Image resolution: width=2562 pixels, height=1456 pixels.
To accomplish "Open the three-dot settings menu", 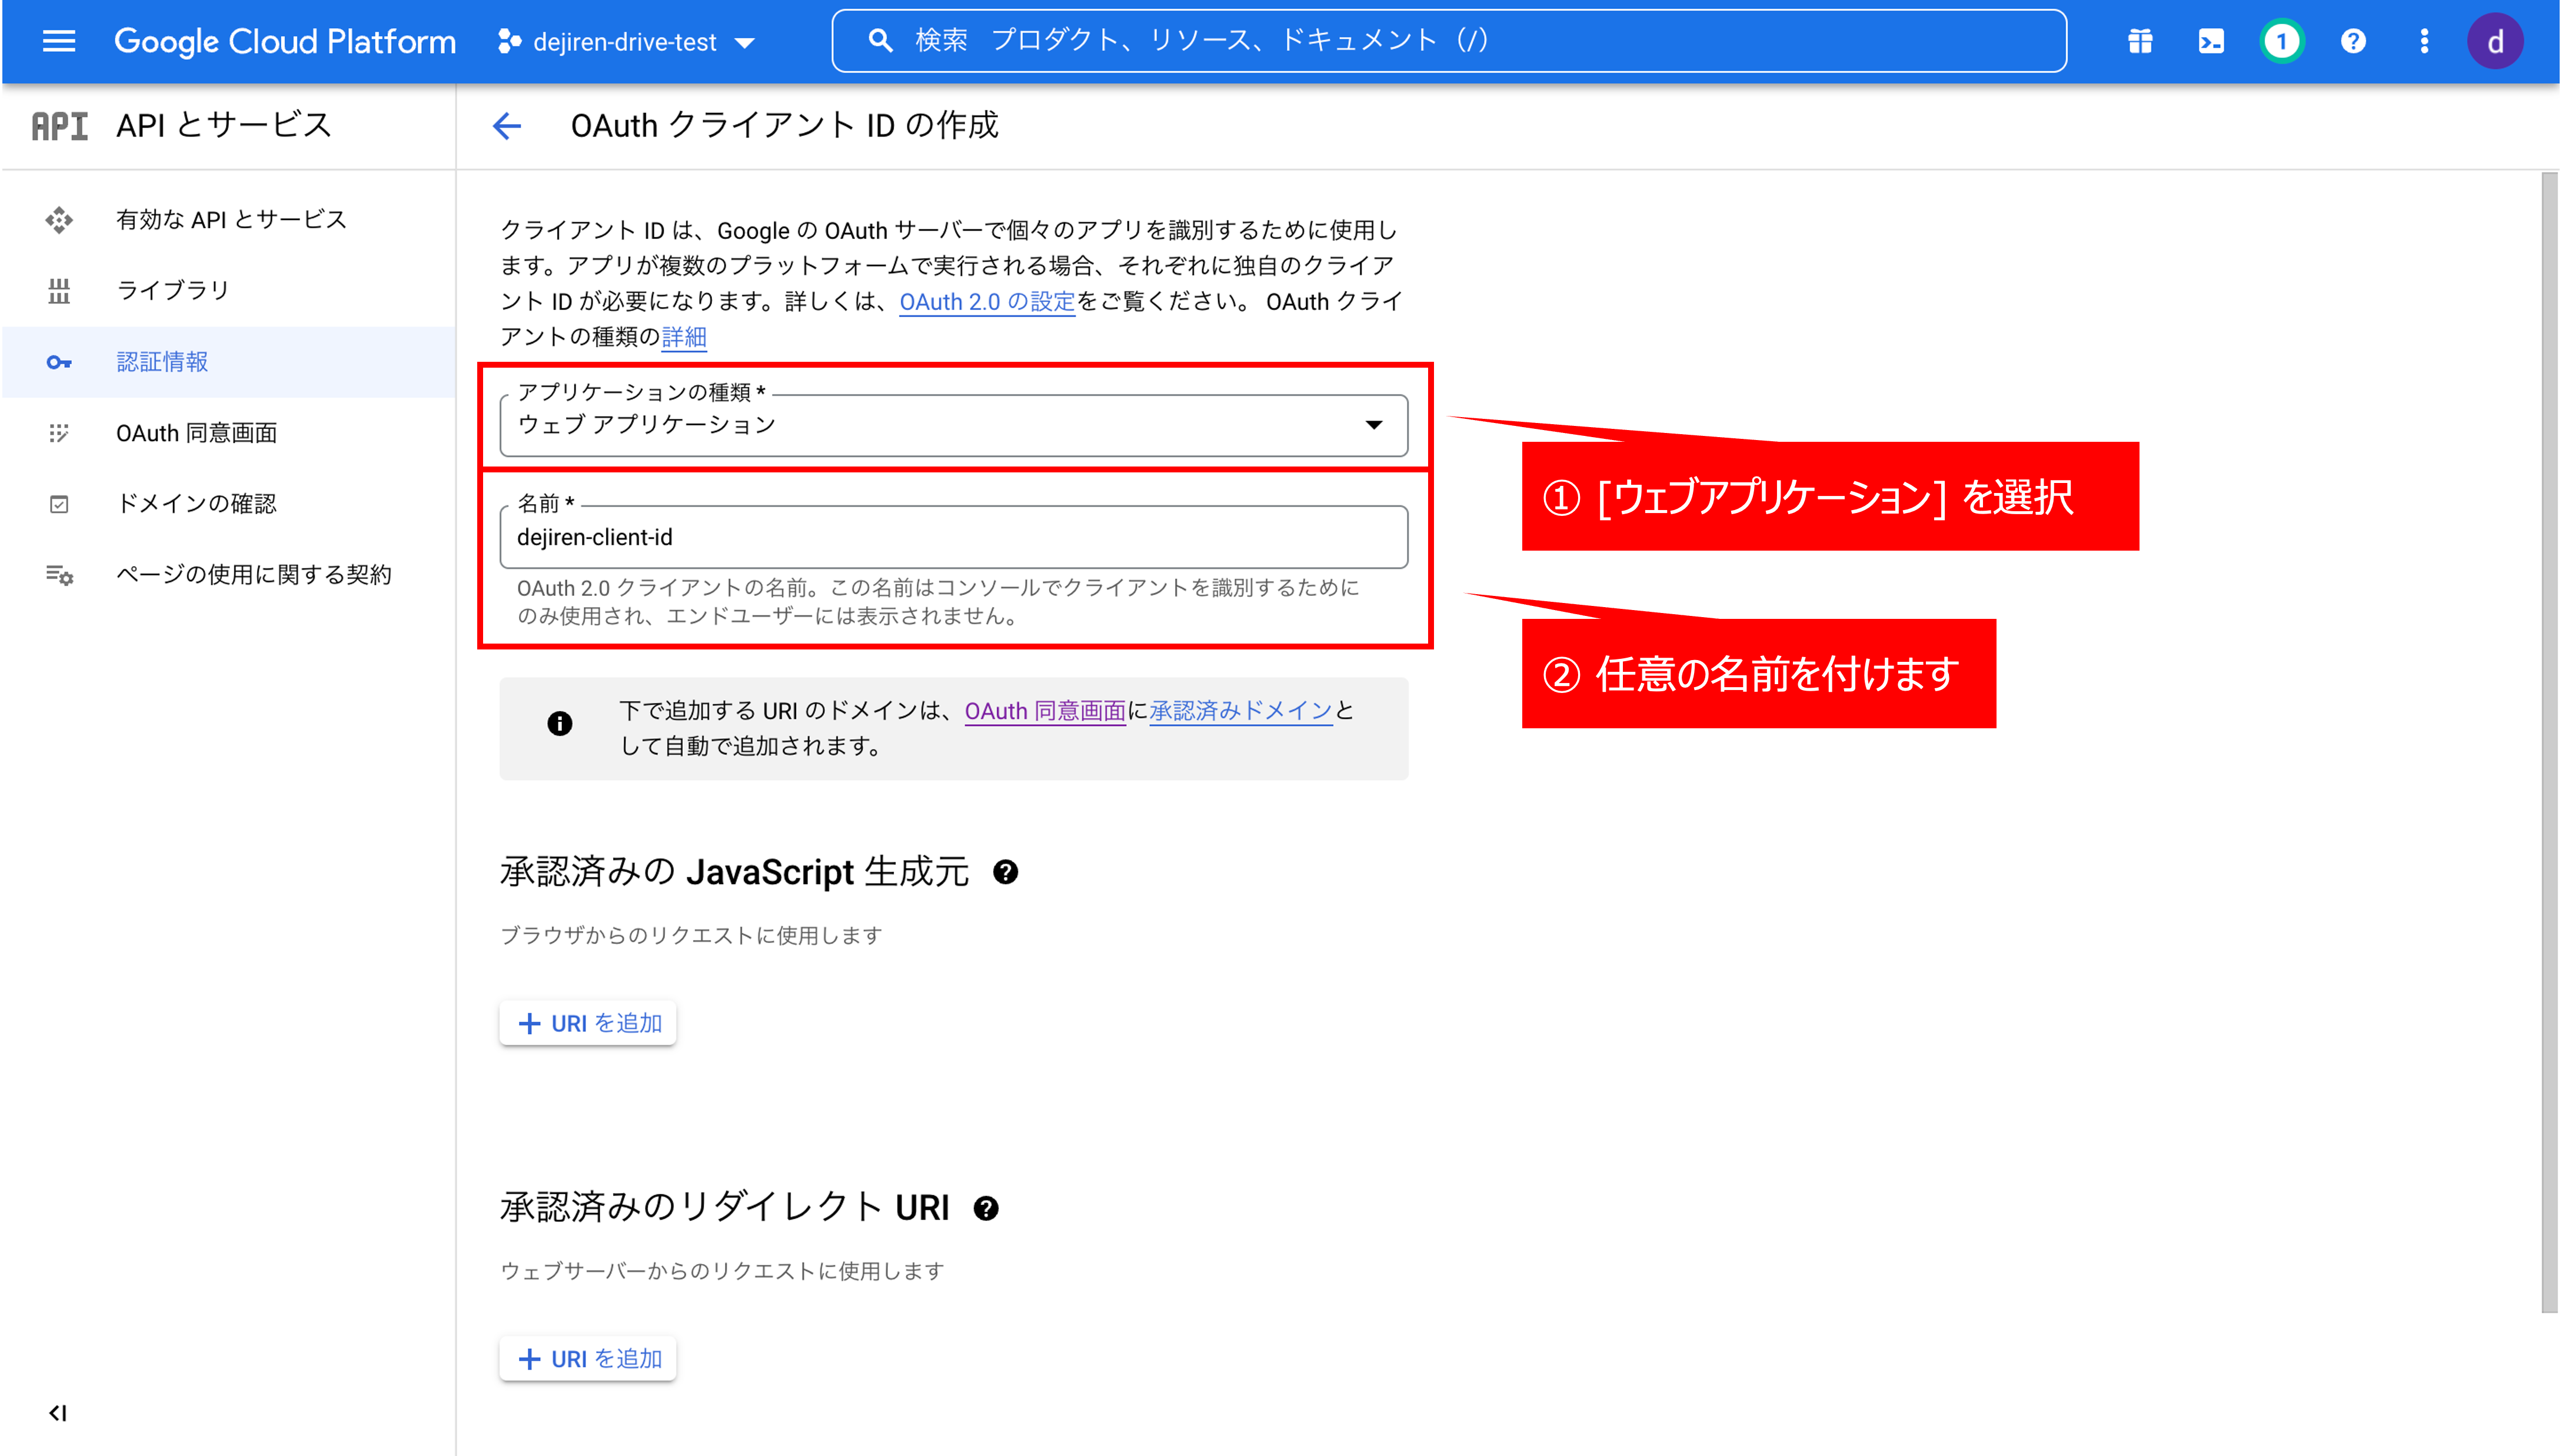I will 2423,41.
